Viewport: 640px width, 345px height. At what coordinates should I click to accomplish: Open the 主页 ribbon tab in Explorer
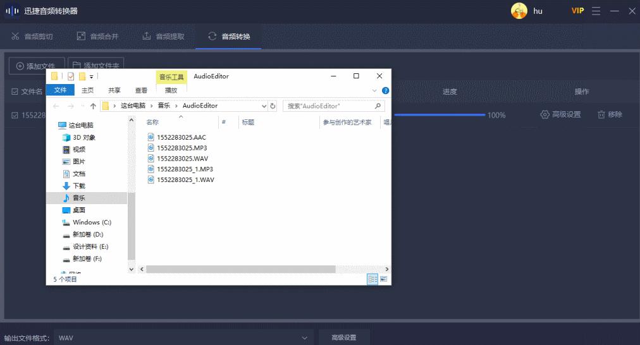[87, 90]
